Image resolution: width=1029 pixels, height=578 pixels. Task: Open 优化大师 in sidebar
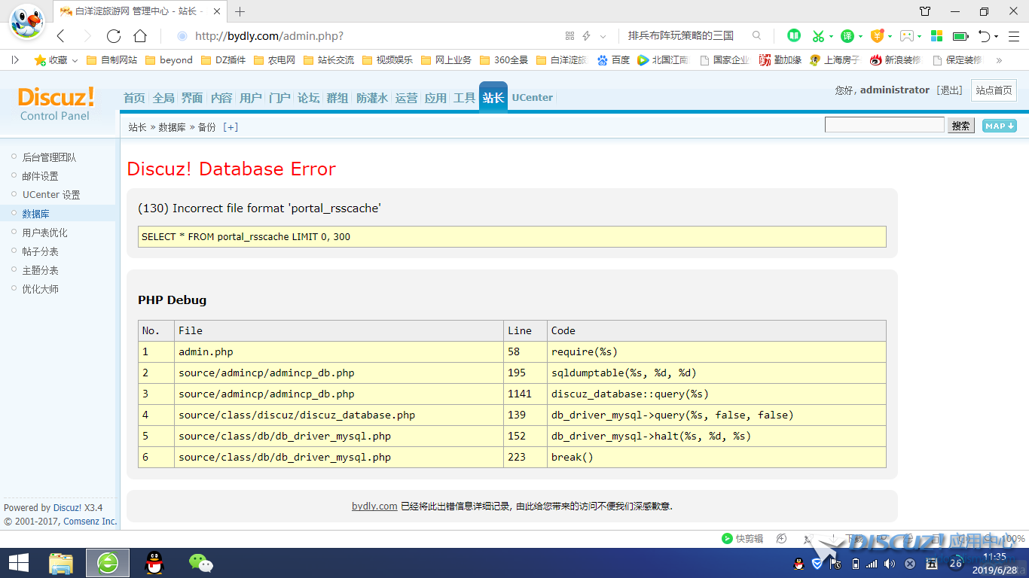tap(40, 289)
